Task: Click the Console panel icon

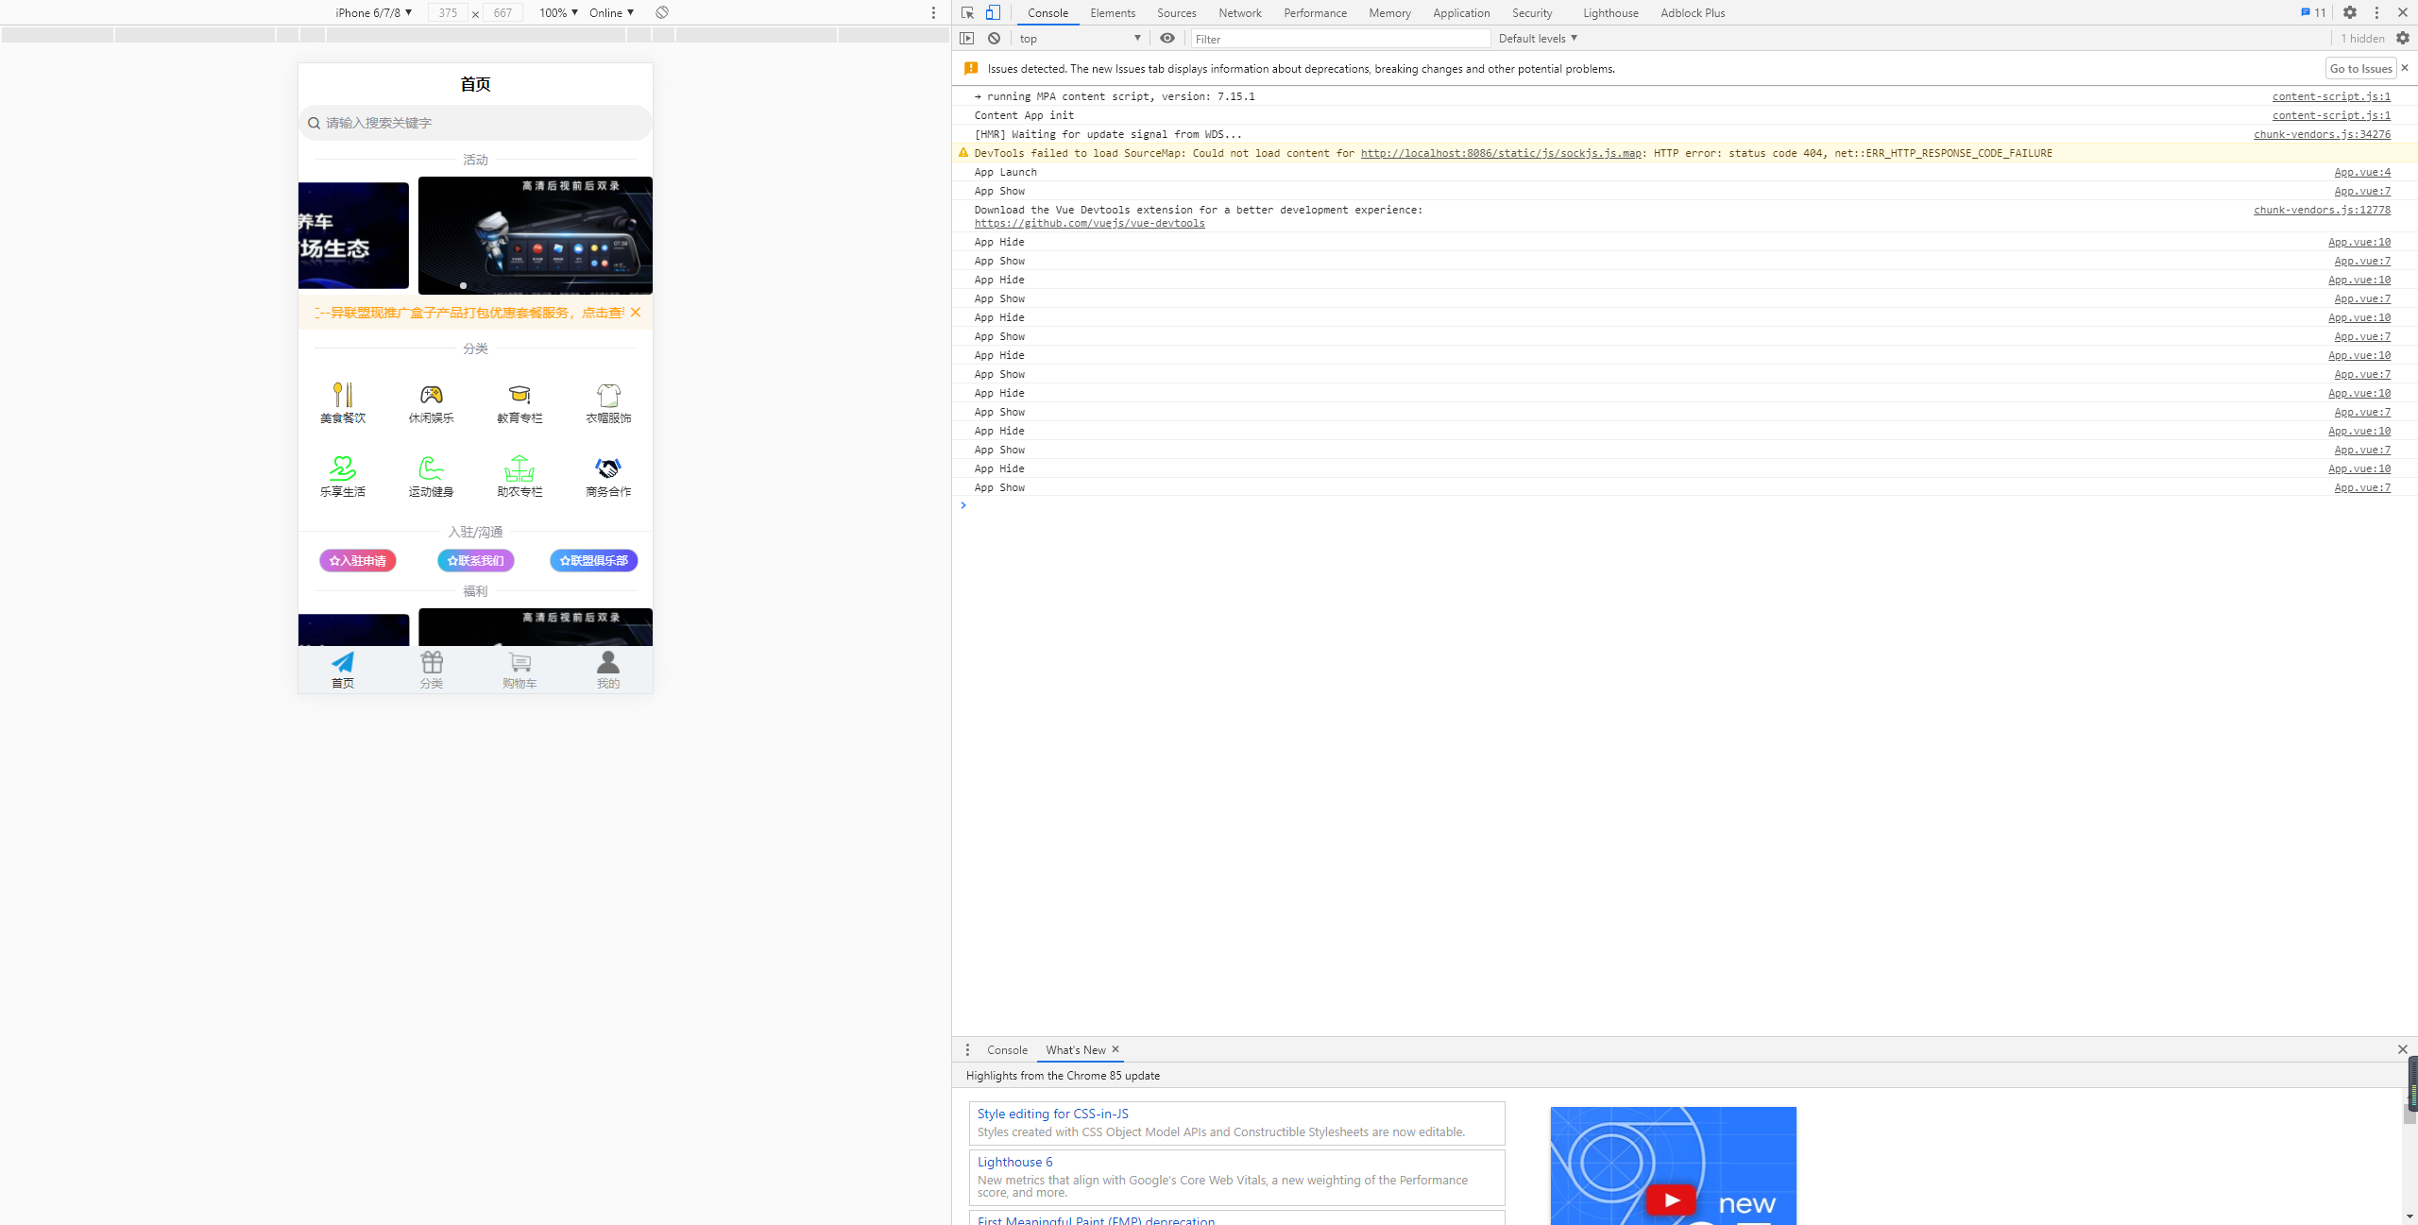Action: point(1048,12)
